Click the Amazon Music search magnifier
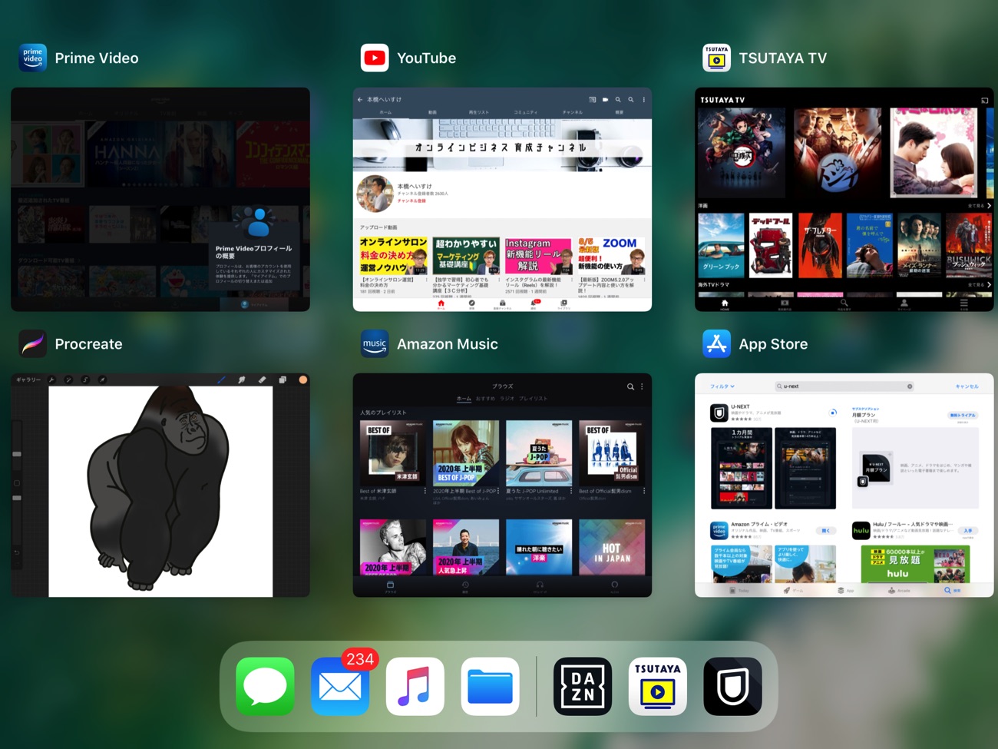Image resolution: width=998 pixels, height=749 pixels. tap(630, 386)
